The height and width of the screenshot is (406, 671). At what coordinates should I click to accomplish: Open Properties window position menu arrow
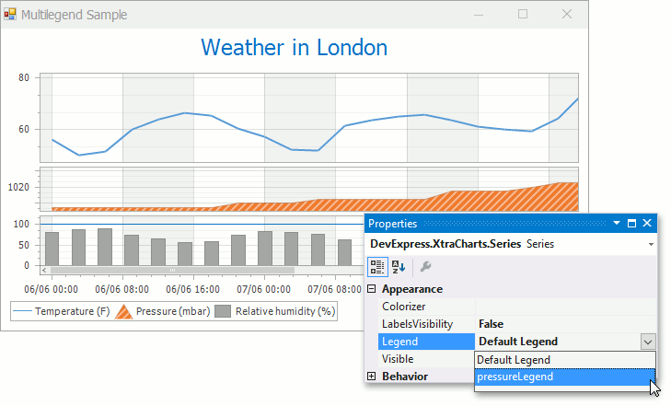[617, 223]
